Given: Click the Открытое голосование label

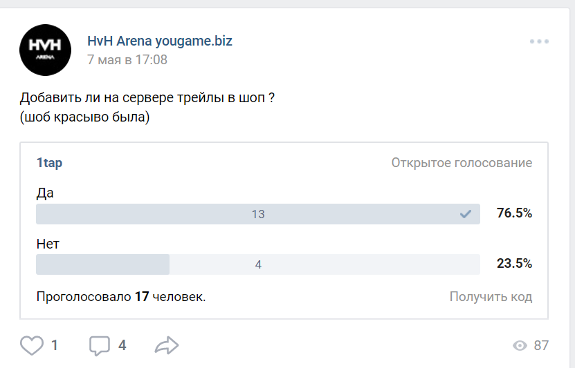Looking at the screenshot, I should coord(462,163).
